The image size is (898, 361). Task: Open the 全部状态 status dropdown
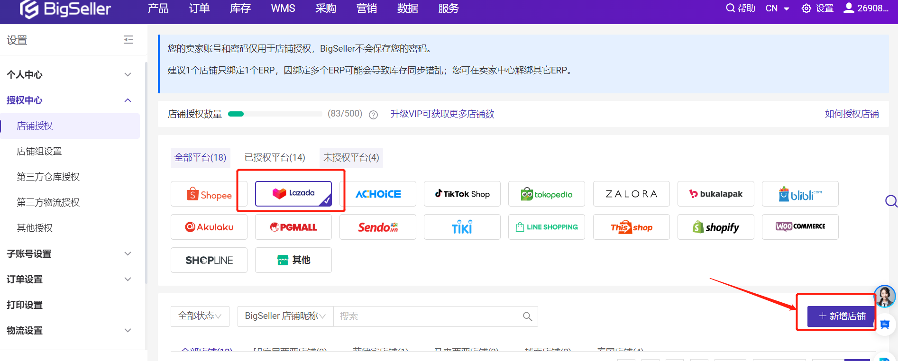[200, 316]
